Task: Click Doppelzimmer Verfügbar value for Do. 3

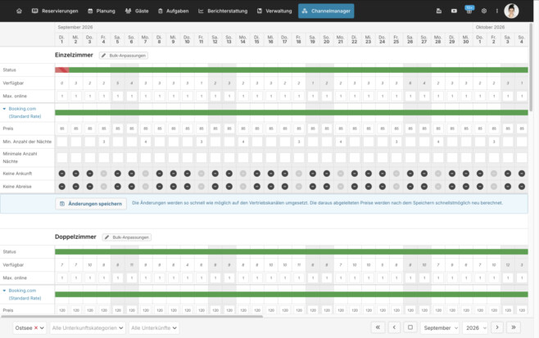Action: click(90, 265)
